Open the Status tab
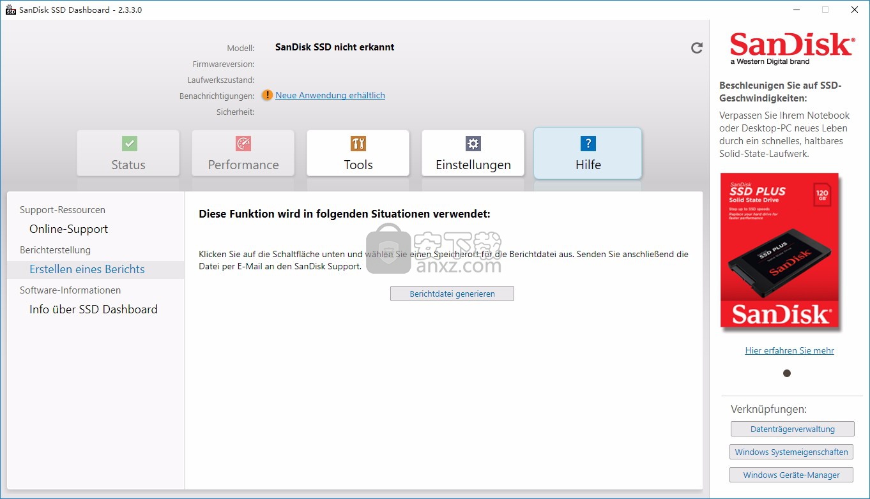This screenshot has height=499, width=870. coord(128,153)
